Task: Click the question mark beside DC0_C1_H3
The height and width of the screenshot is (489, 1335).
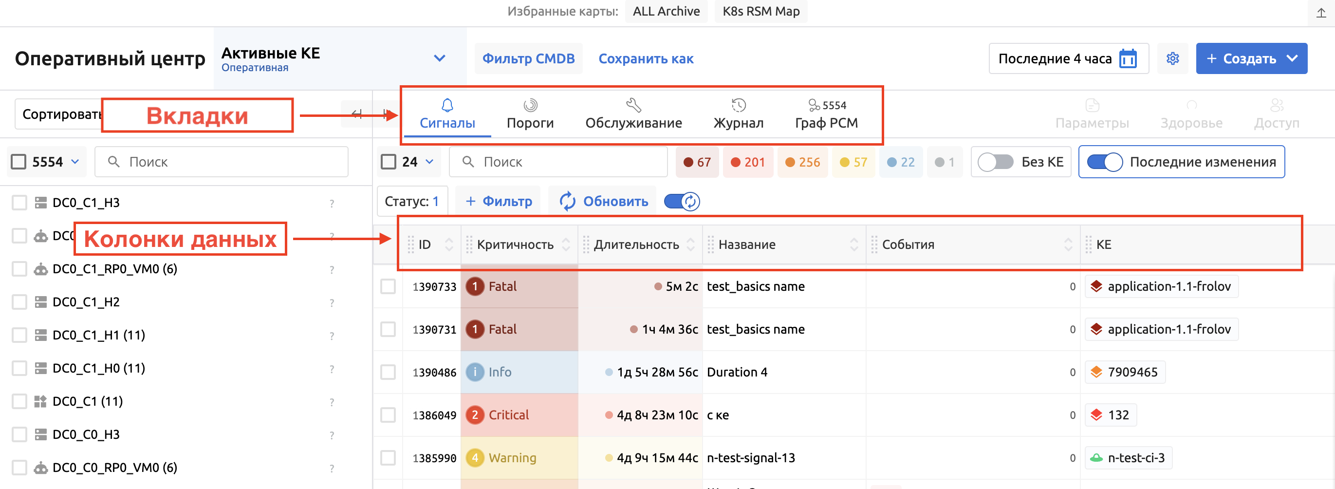Action: coord(332,203)
